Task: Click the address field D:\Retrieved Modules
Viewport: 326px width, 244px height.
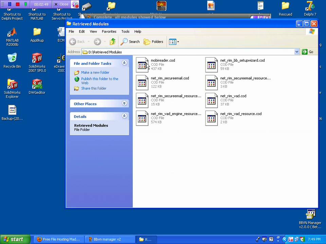Action: (188, 52)
